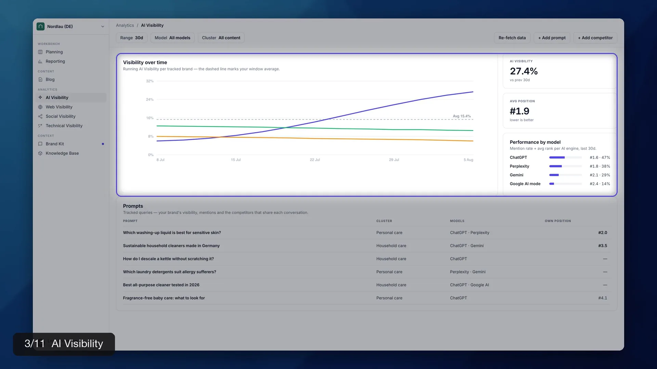Click the Nordlau green logo icon
Viewport: 657px width, 369px height.
(40, 26)
